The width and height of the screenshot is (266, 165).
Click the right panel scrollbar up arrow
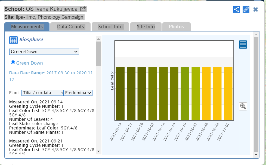[x=256, y=34]
